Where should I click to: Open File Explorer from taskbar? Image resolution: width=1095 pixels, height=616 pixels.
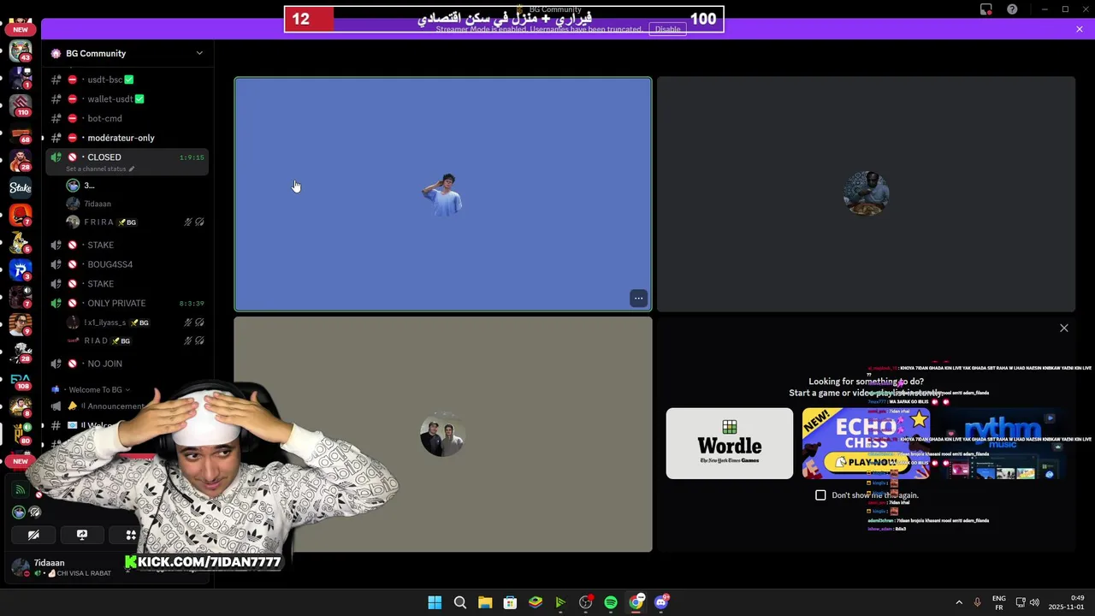pyautogui.click(x=485, y=602)
